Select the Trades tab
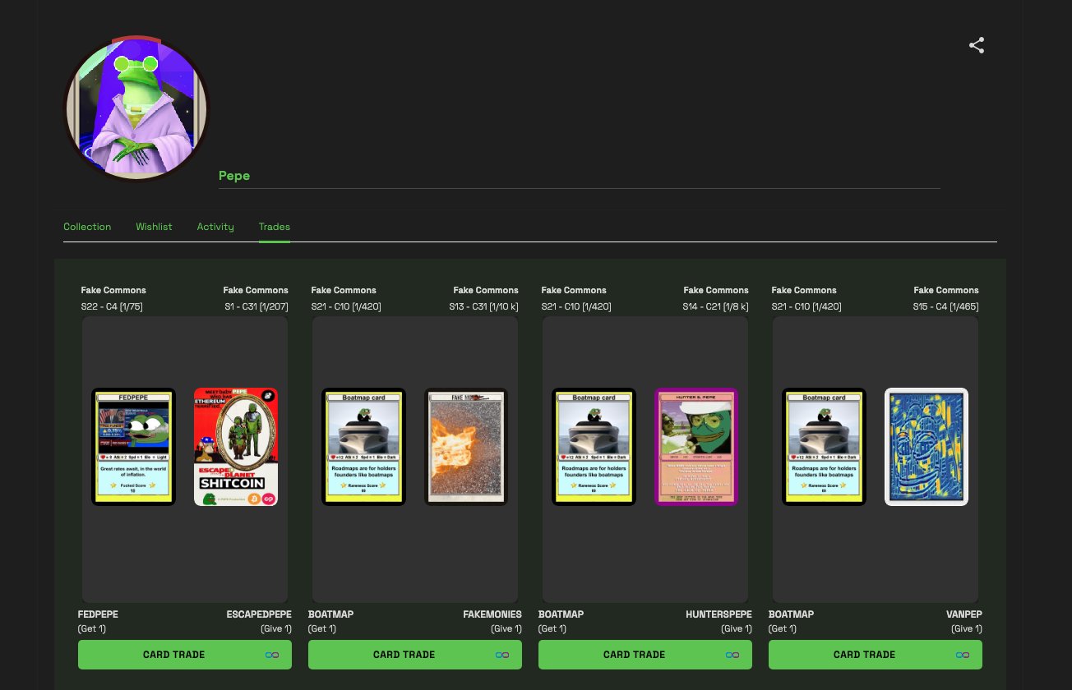This screenshot has width=1072, height=690. click(x=275, y=227)
